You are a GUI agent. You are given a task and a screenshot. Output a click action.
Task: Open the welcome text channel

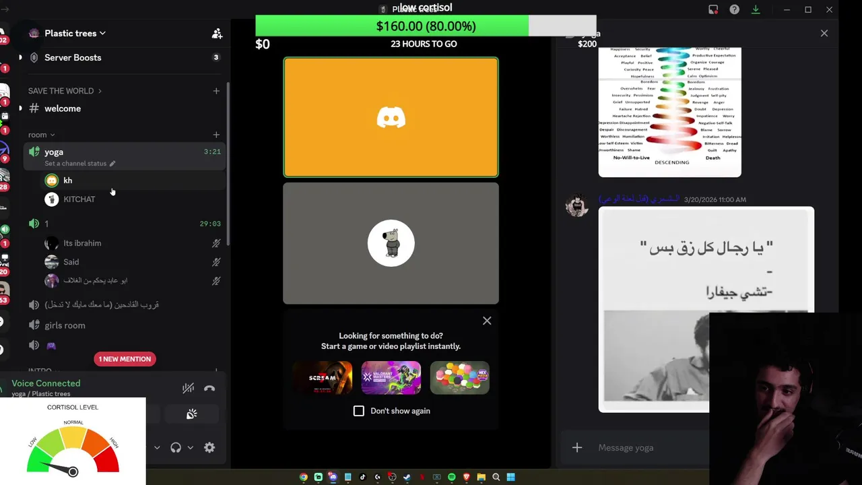63,108
